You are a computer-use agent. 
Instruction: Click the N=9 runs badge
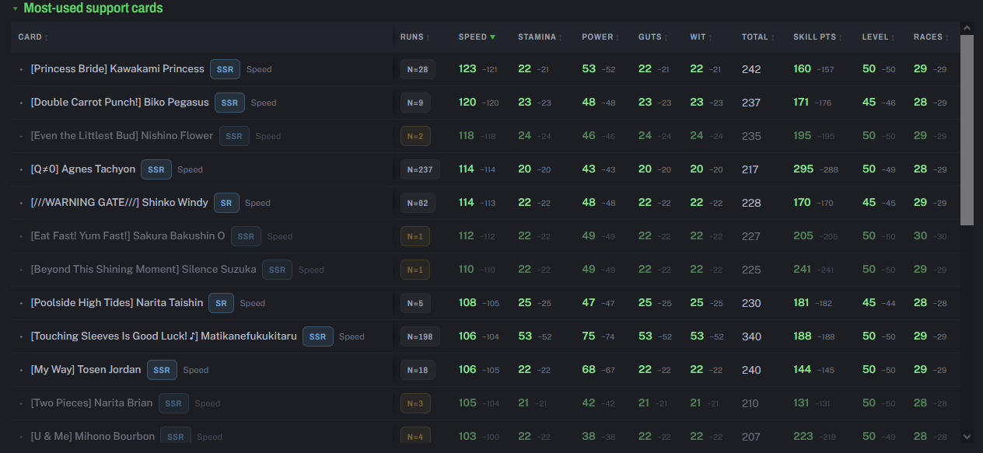(415, 103)
